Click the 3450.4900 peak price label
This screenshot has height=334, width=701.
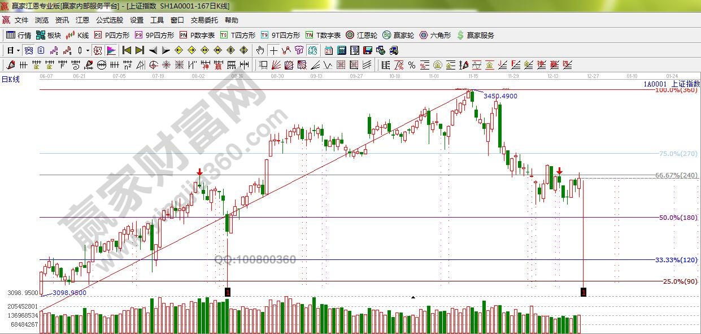tap(500, 96)
